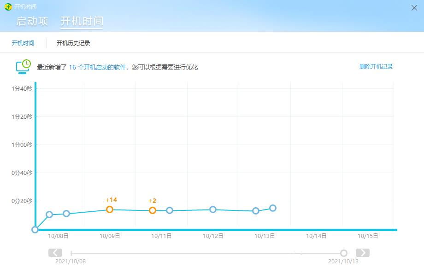Select the orange +2 data point
Viewport: 424px width, 267px height.
[153, 210]
